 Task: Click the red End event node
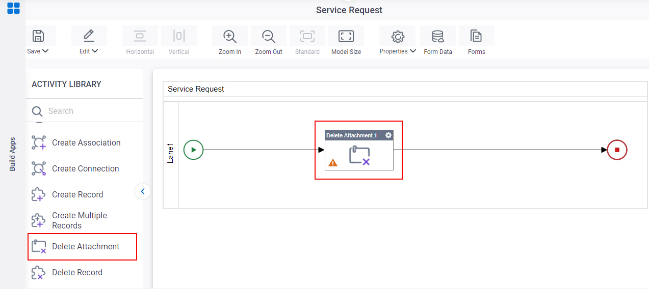pyautogui.click(x=617, y=150)
